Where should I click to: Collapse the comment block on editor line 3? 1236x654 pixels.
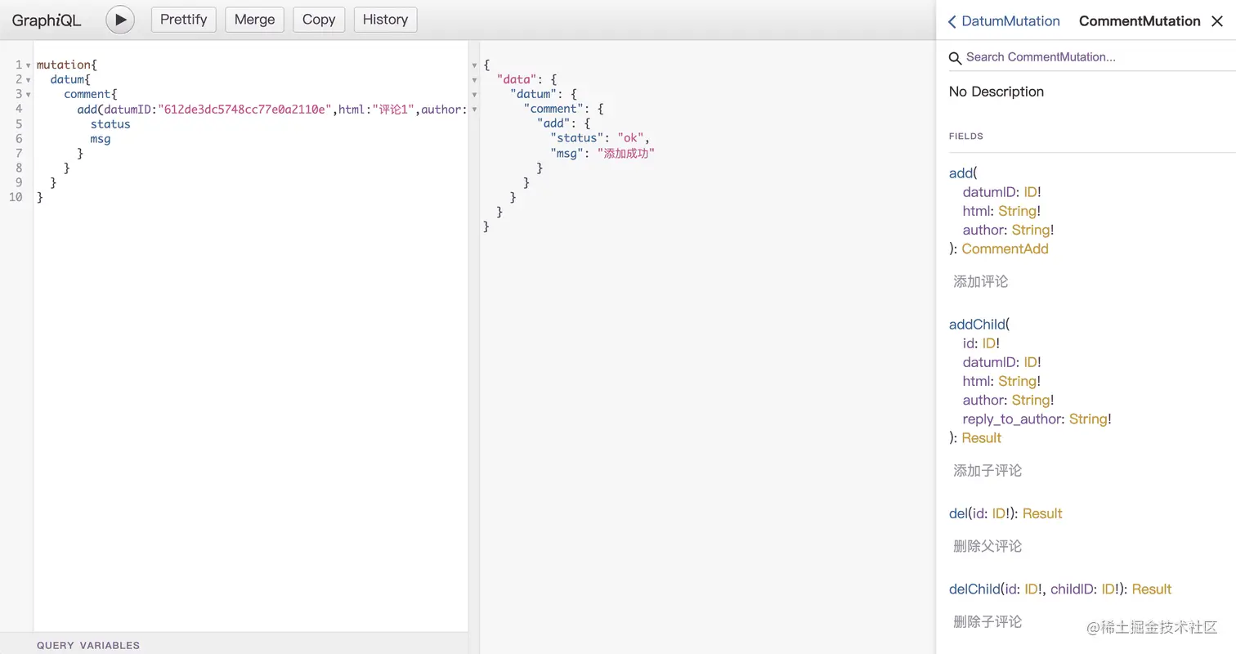coord(29,94)
